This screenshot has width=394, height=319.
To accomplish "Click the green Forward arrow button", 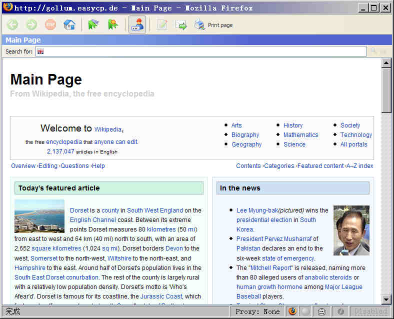I will click(31, 24).
